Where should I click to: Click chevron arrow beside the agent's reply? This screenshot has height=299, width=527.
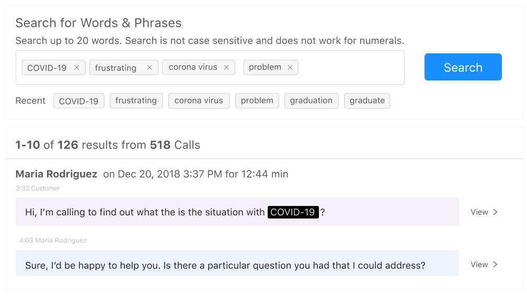[496, 264]
